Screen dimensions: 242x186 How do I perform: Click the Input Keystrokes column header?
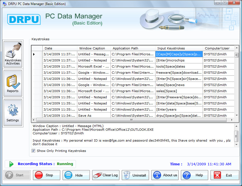click(x=179, y=48)
